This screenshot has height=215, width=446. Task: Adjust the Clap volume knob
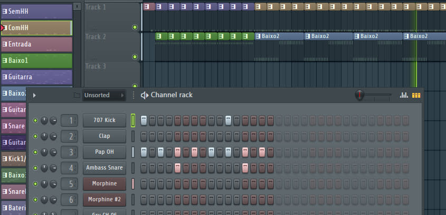click(x=53, y=136)
